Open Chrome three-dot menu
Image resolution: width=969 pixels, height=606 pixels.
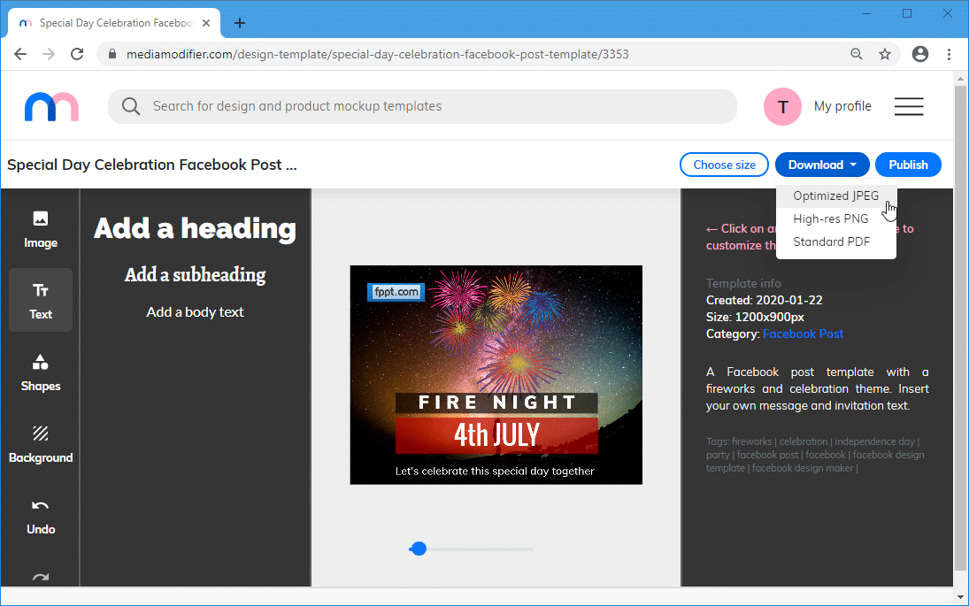pos(949,54)
